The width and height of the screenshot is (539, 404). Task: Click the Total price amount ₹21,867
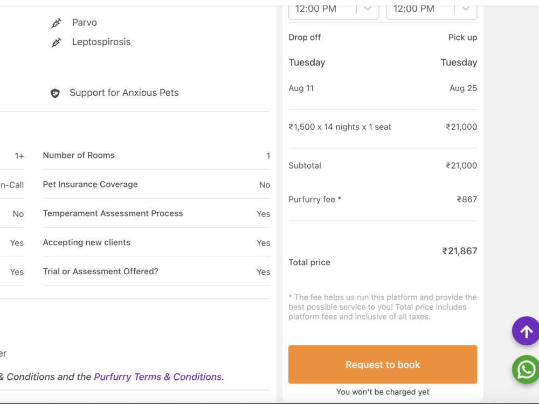[x=459, y=251]
